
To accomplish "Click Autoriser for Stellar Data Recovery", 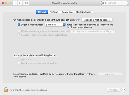I will click(x=110, y=74).
